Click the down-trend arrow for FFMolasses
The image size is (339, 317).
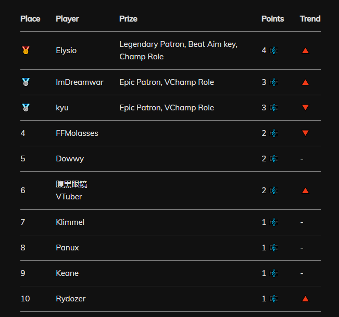click(305, 133)
